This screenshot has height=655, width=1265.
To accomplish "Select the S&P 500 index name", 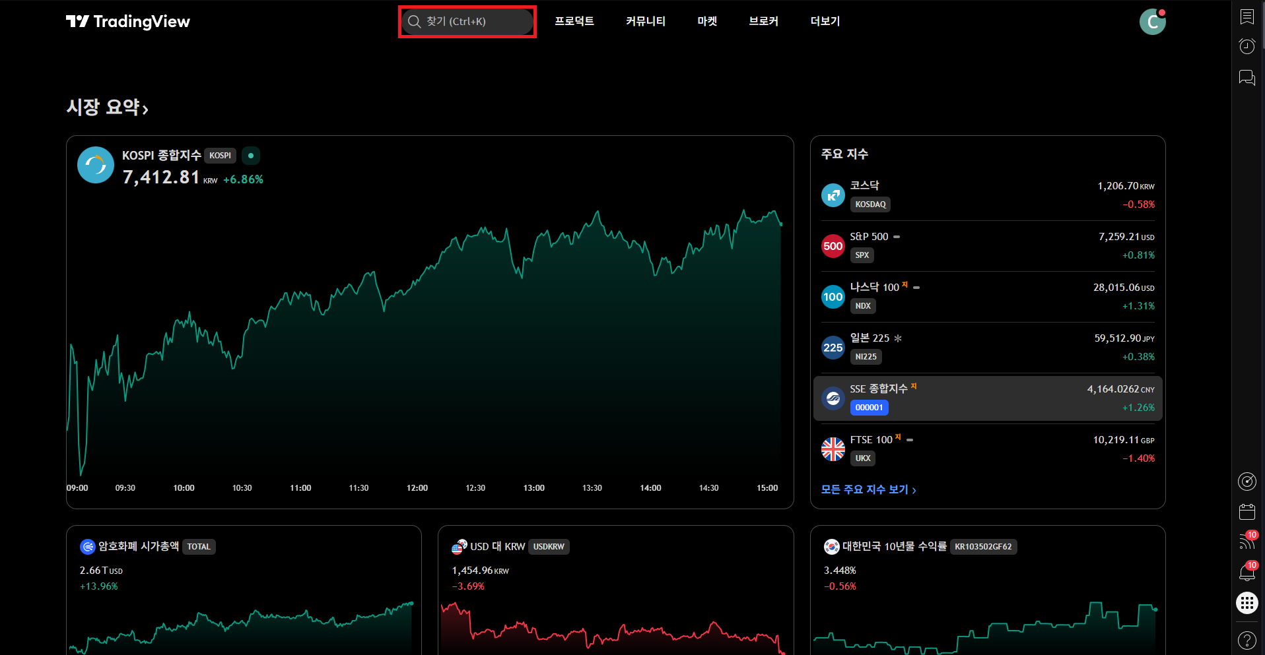I will tap(869, 236).
